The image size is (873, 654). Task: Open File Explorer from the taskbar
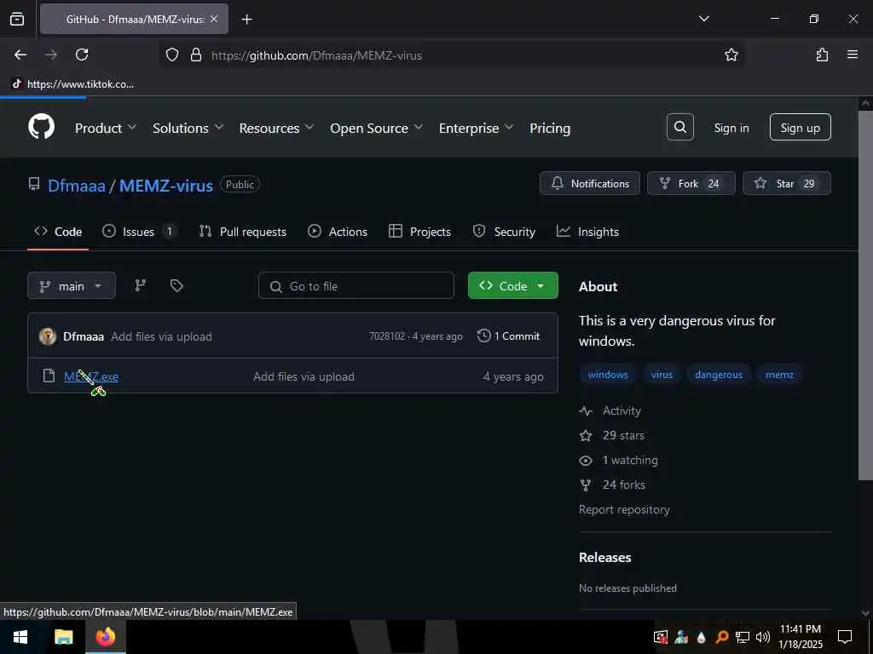click(63, 637)
